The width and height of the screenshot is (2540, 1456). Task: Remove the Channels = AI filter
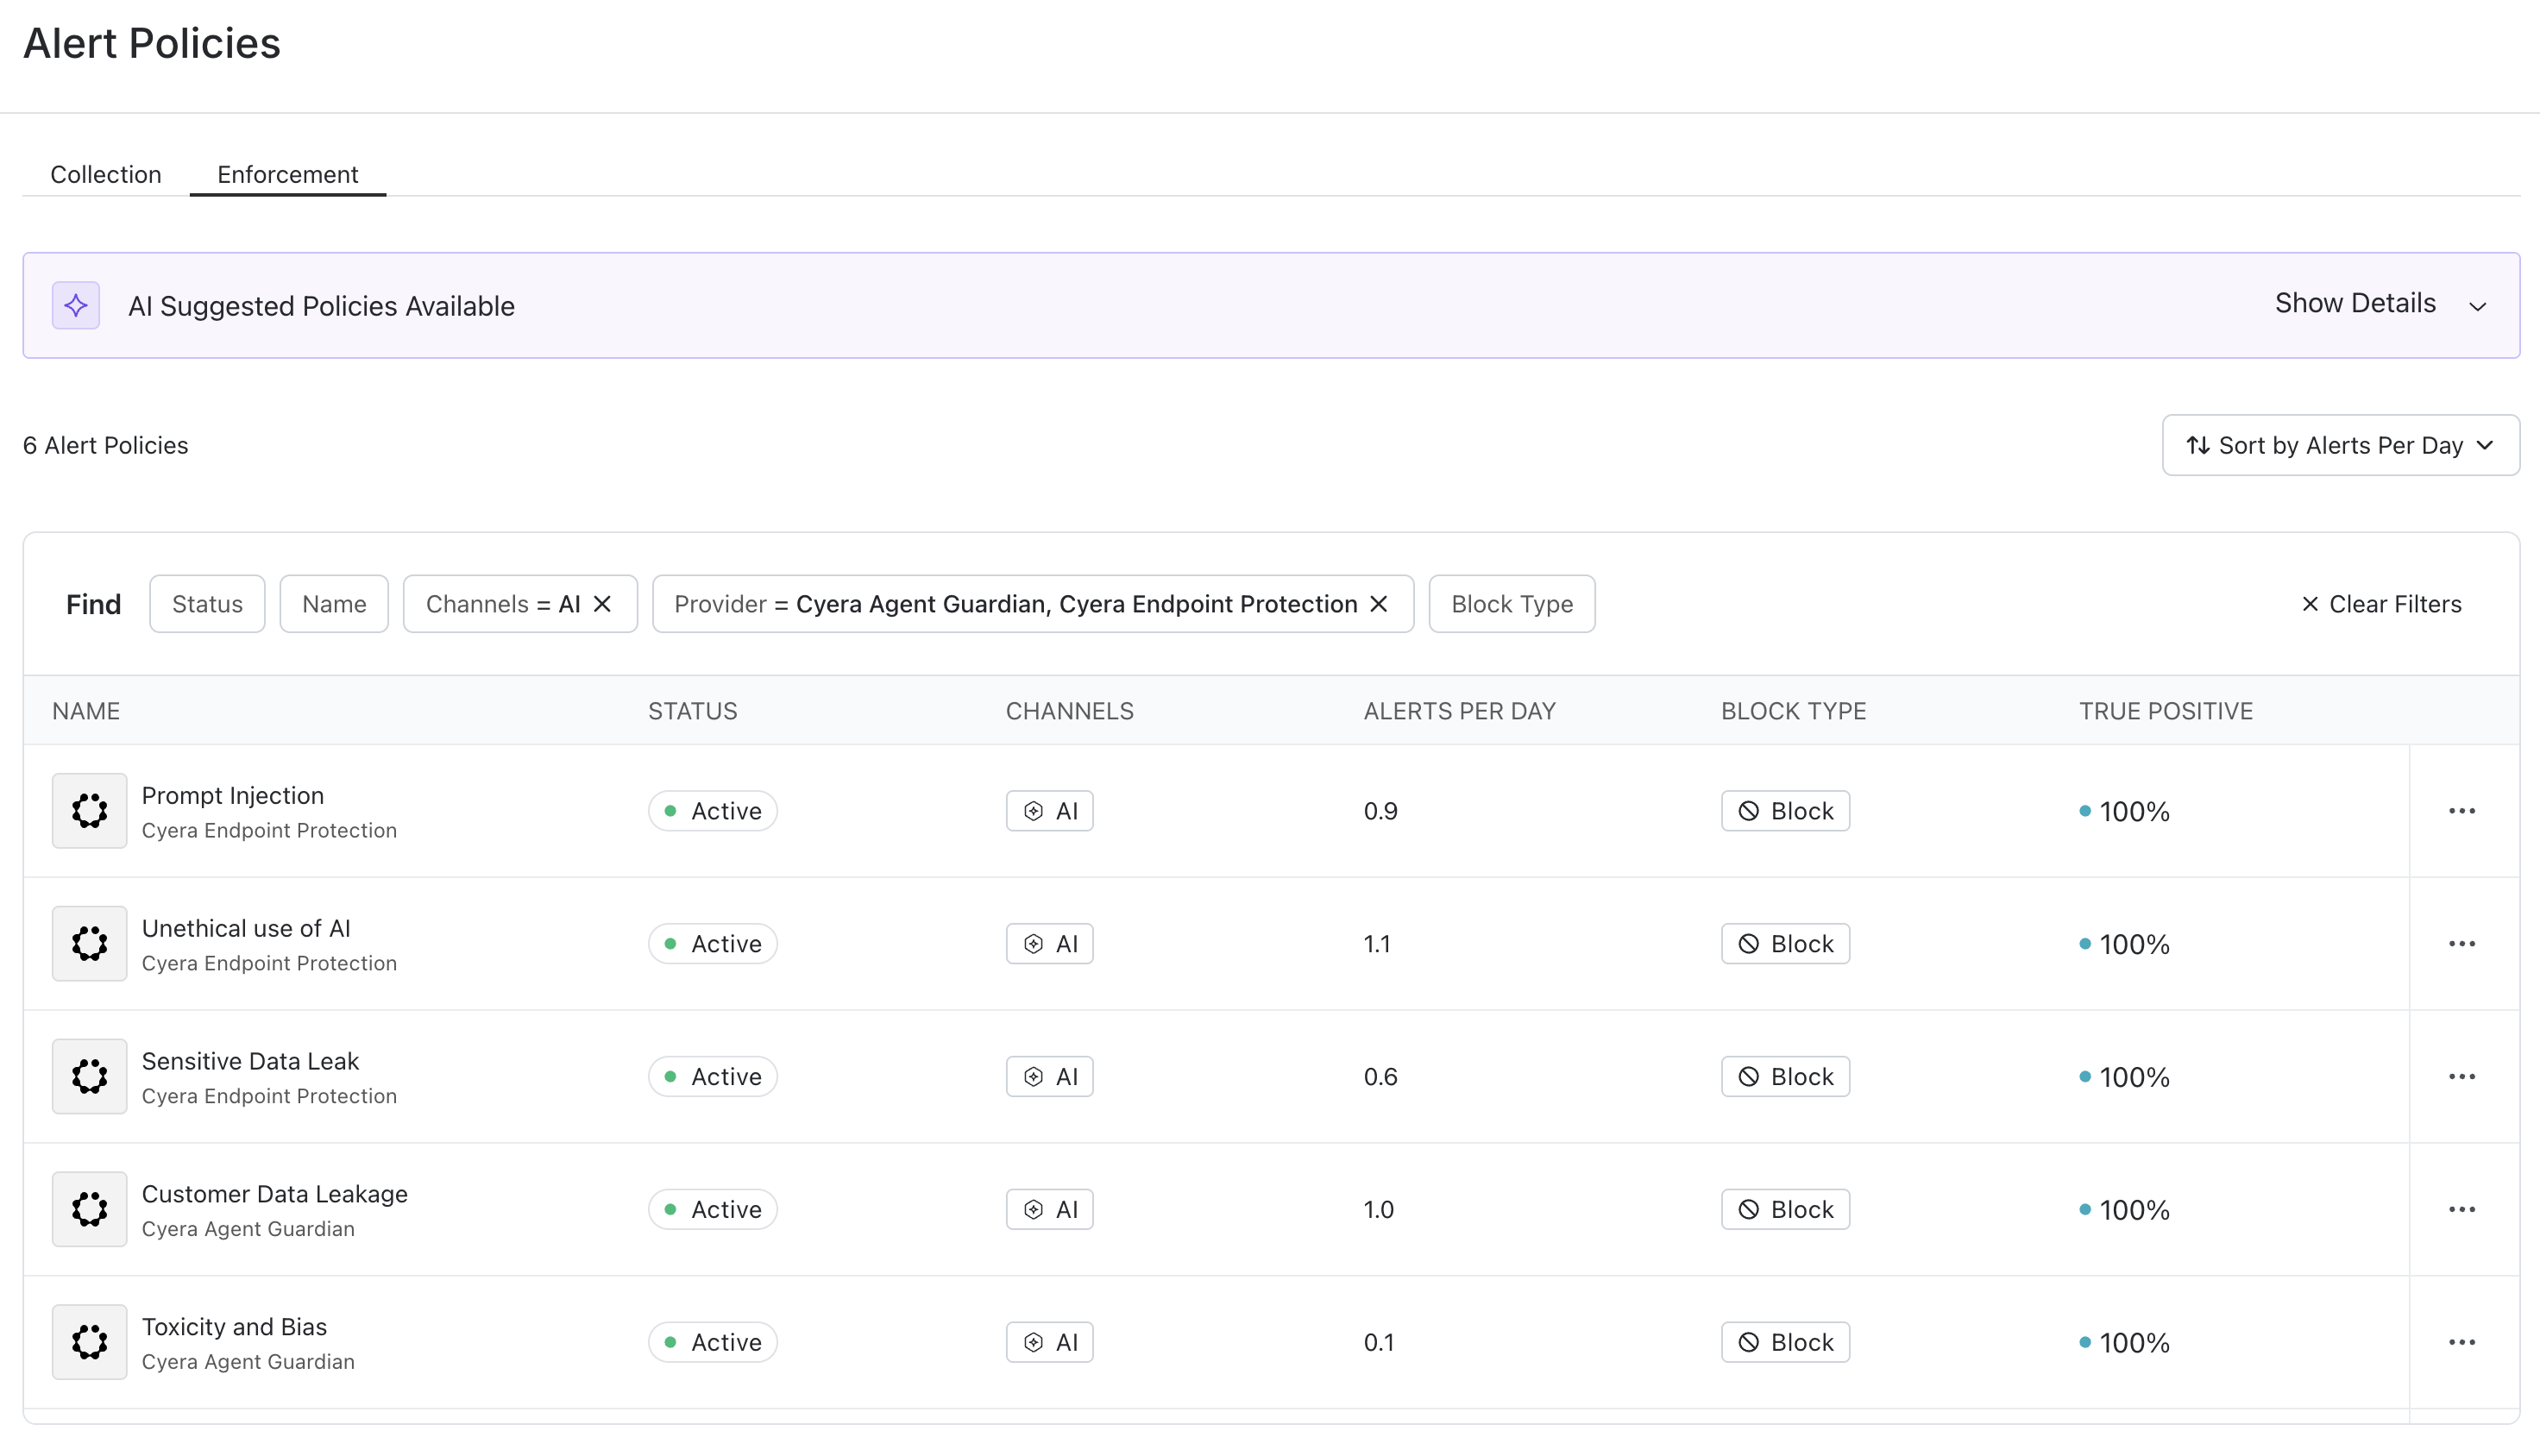pyautogui.click(x=602, y=604)
